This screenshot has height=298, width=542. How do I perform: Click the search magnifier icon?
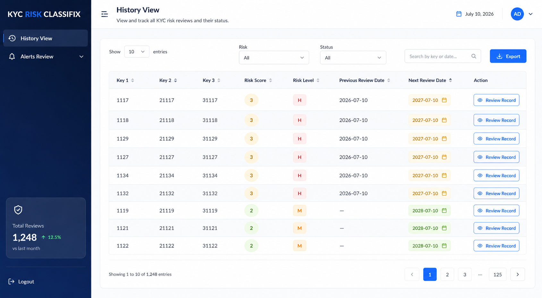pos(474,56)
